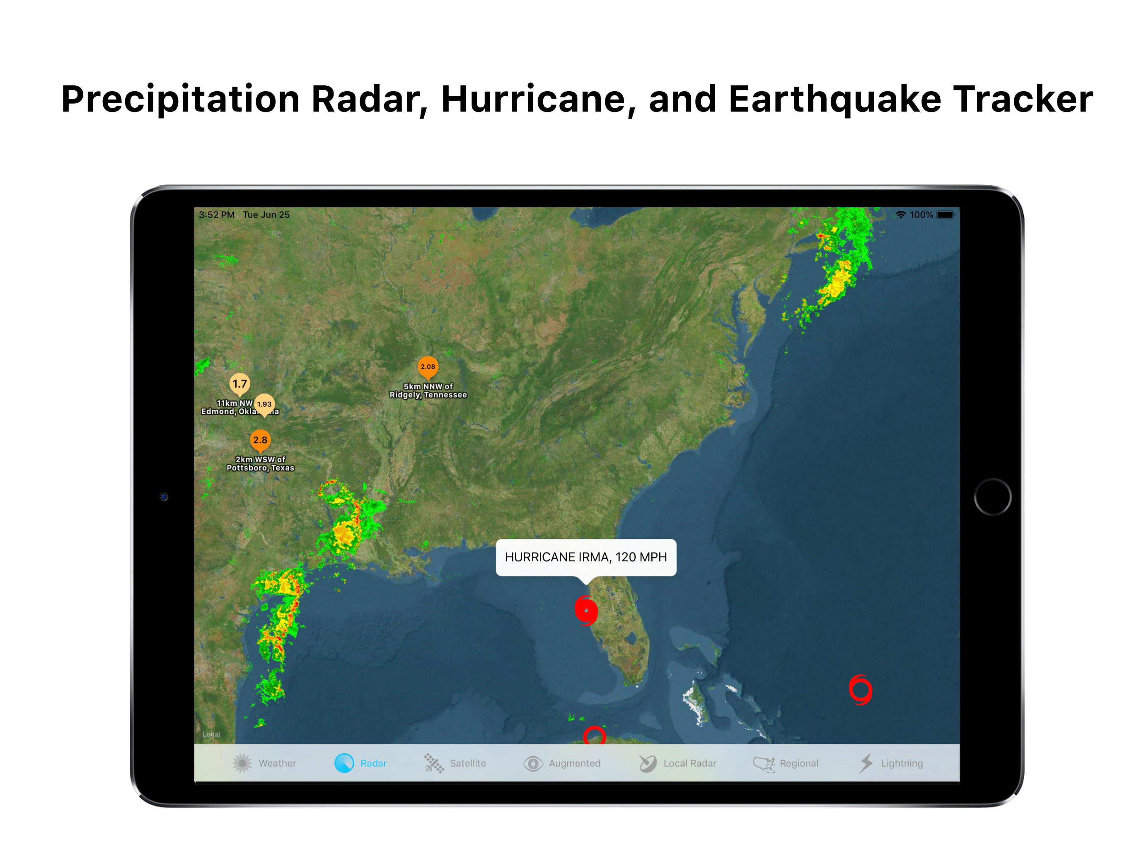Tap the Legal link on the map

(211, 734)
